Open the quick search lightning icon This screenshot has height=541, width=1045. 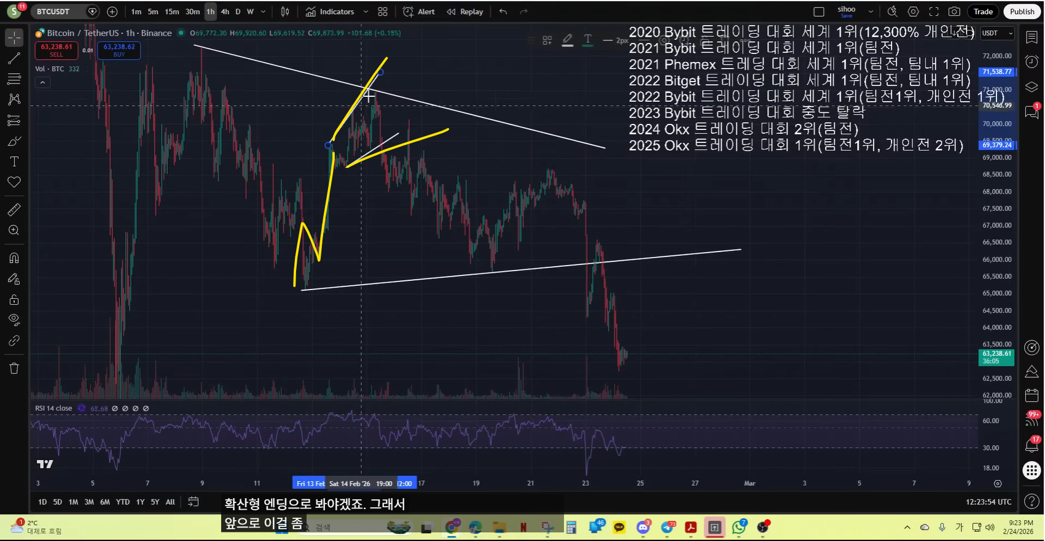893,12
